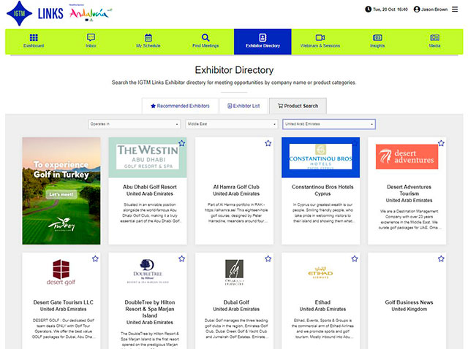Favorite Etihad star

(x=354, y=258)
